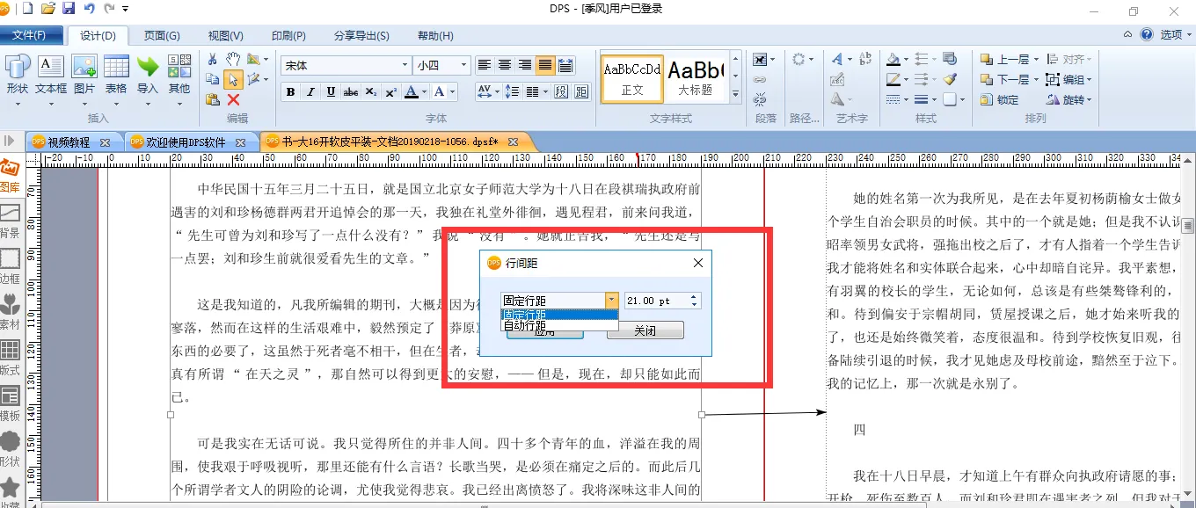Click the 距 spacing icon
1196x508 pixels.
tap(580, 91)
